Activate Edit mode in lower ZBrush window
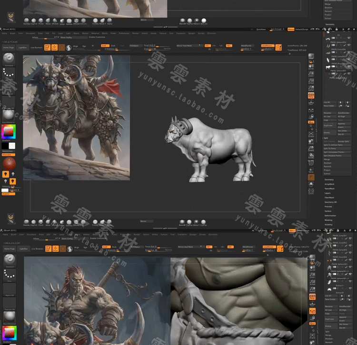The width and height of the screenshot is (357, 345). coord(48,249)
